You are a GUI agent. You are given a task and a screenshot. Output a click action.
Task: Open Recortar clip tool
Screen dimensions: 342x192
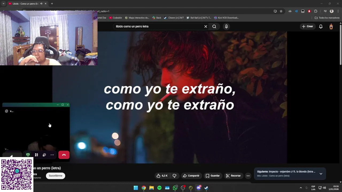point(233,176)
